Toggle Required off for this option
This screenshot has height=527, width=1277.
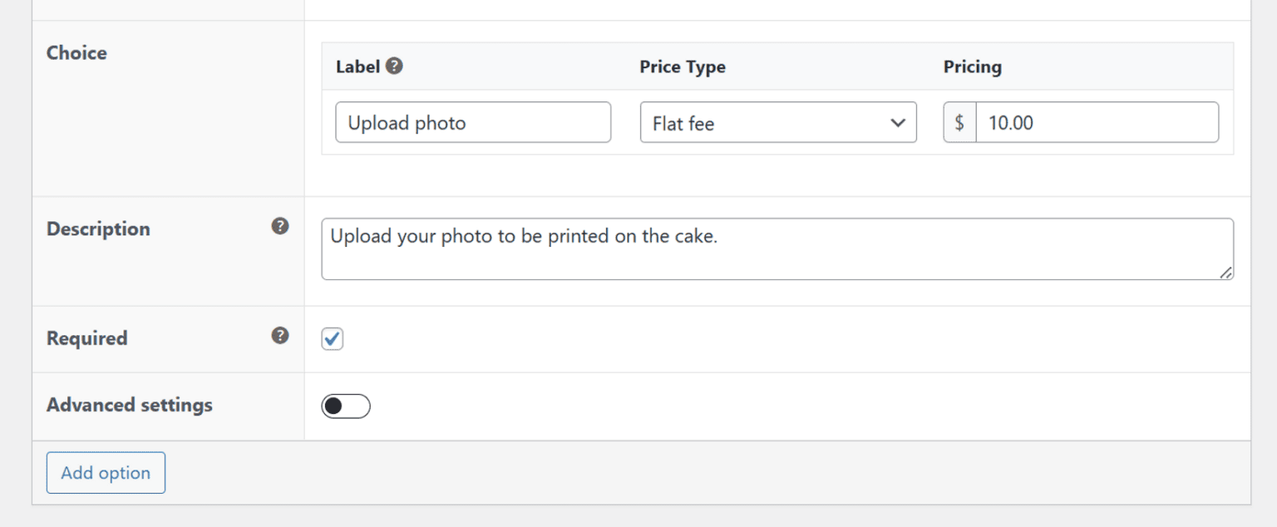click(x=332, y=337)
